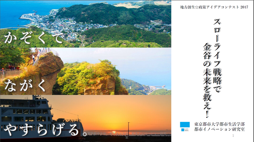254x142 pixels.
Task: Click the 2017 year in the header
Action: [x=244, y=7]
